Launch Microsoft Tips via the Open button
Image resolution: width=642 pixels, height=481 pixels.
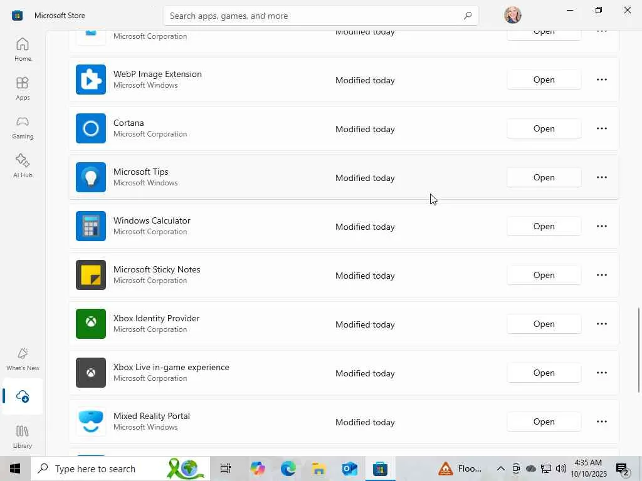544,177
